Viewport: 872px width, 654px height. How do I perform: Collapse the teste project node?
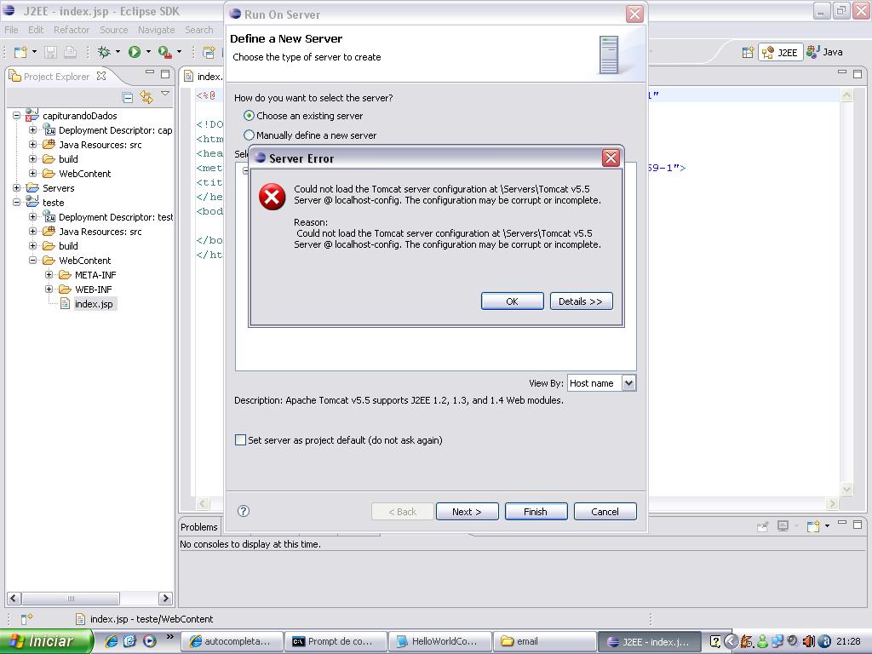pos(17,203)
